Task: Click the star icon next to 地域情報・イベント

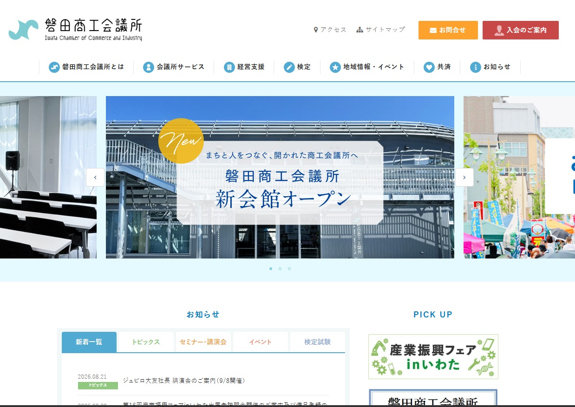Action: pos(335,67)
